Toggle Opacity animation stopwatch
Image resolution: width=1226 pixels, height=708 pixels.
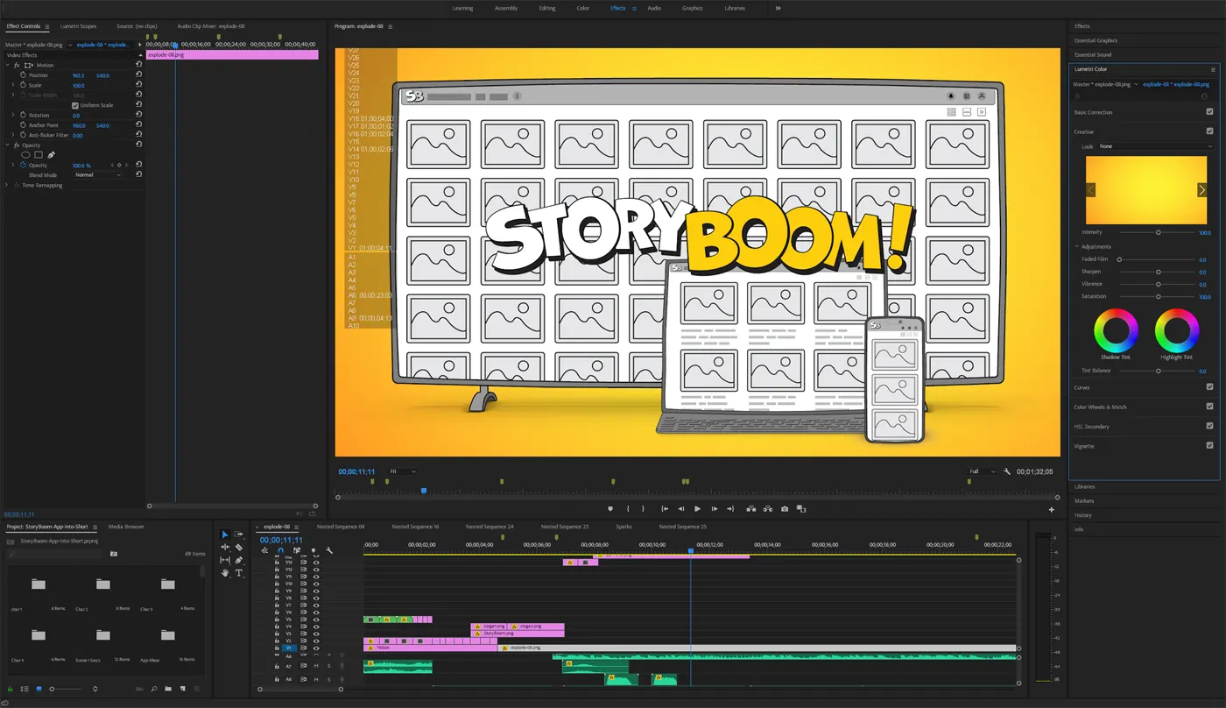tap(23, 165)
